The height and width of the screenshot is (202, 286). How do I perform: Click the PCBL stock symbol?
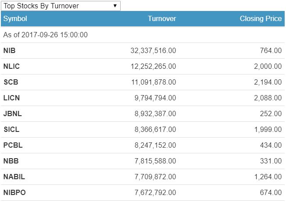click(x=12, y=145)
